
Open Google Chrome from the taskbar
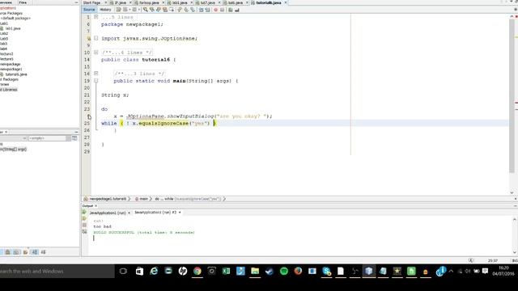pos(197,272)
